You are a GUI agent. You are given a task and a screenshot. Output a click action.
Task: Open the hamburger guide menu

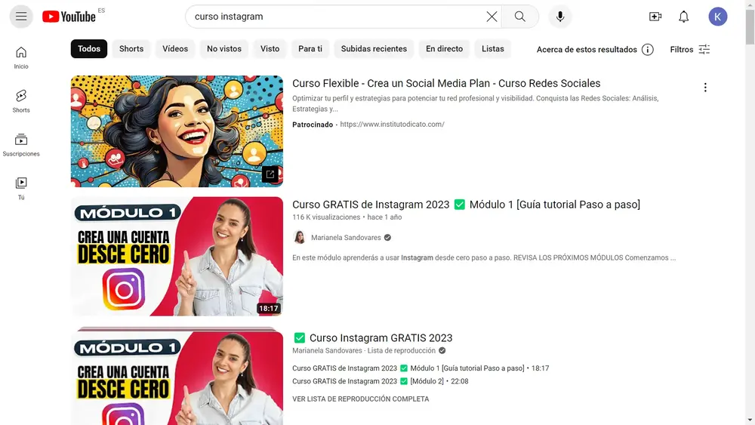21,17
